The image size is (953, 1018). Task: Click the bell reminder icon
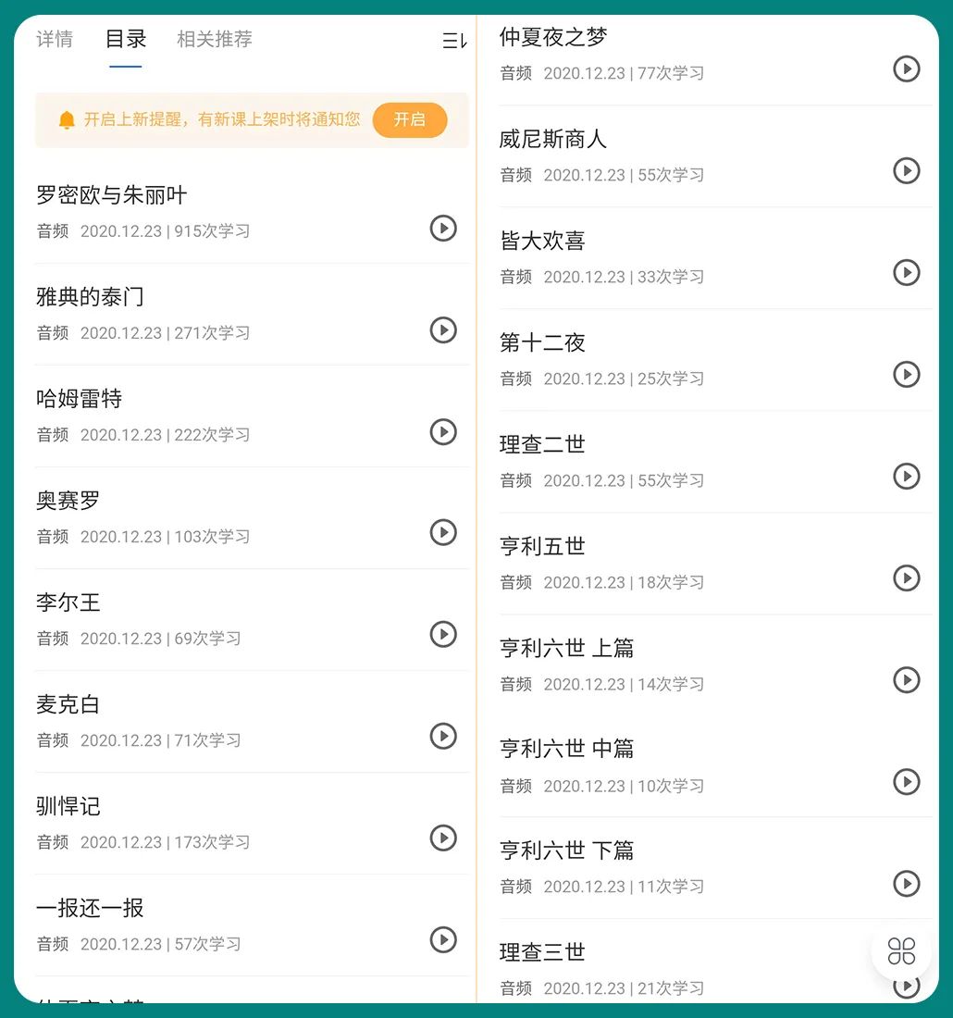(67, 120)
